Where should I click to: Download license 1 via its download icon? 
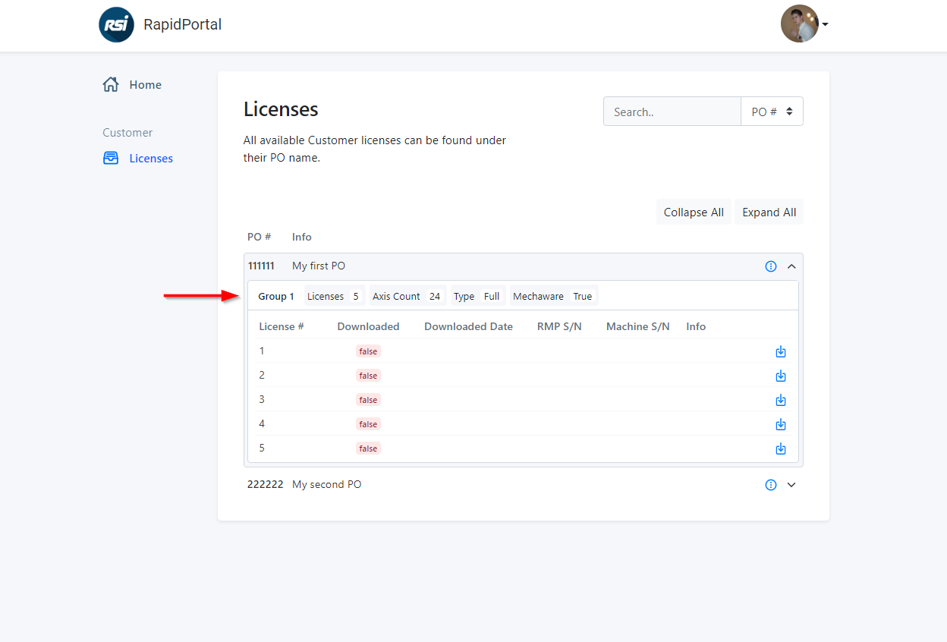coord(781,351)
